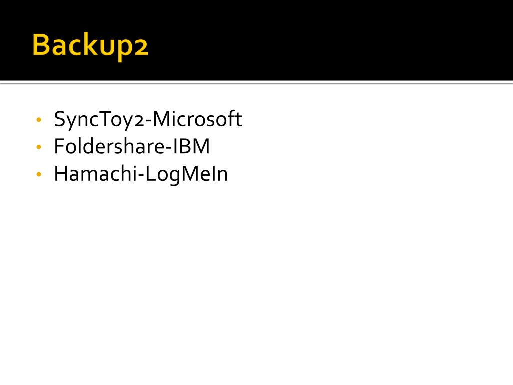The image size is (513, 385).
Task: Select the orange bullet beside Foldershare-IBM
Action: pos(39,147)
